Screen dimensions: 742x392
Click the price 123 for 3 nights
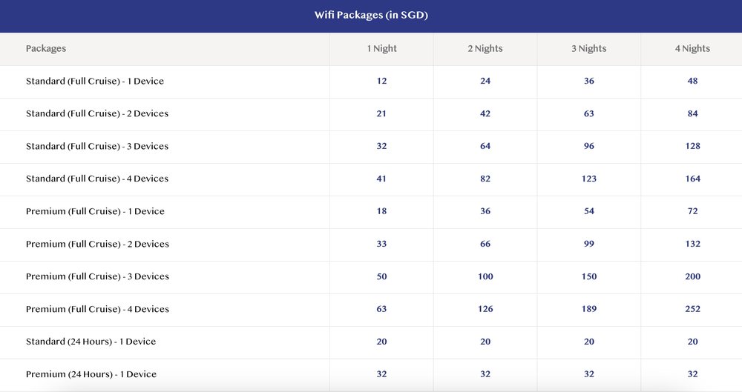(589, 179)
